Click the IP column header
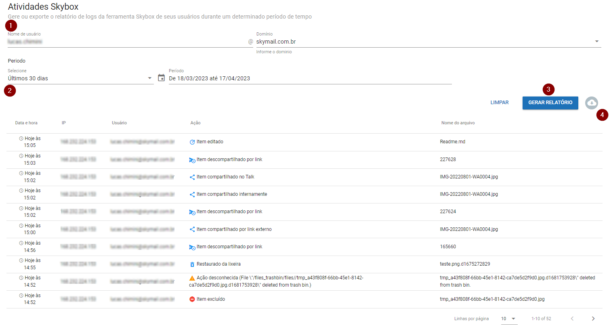The image size is (609, 325). tap(64, 123)
